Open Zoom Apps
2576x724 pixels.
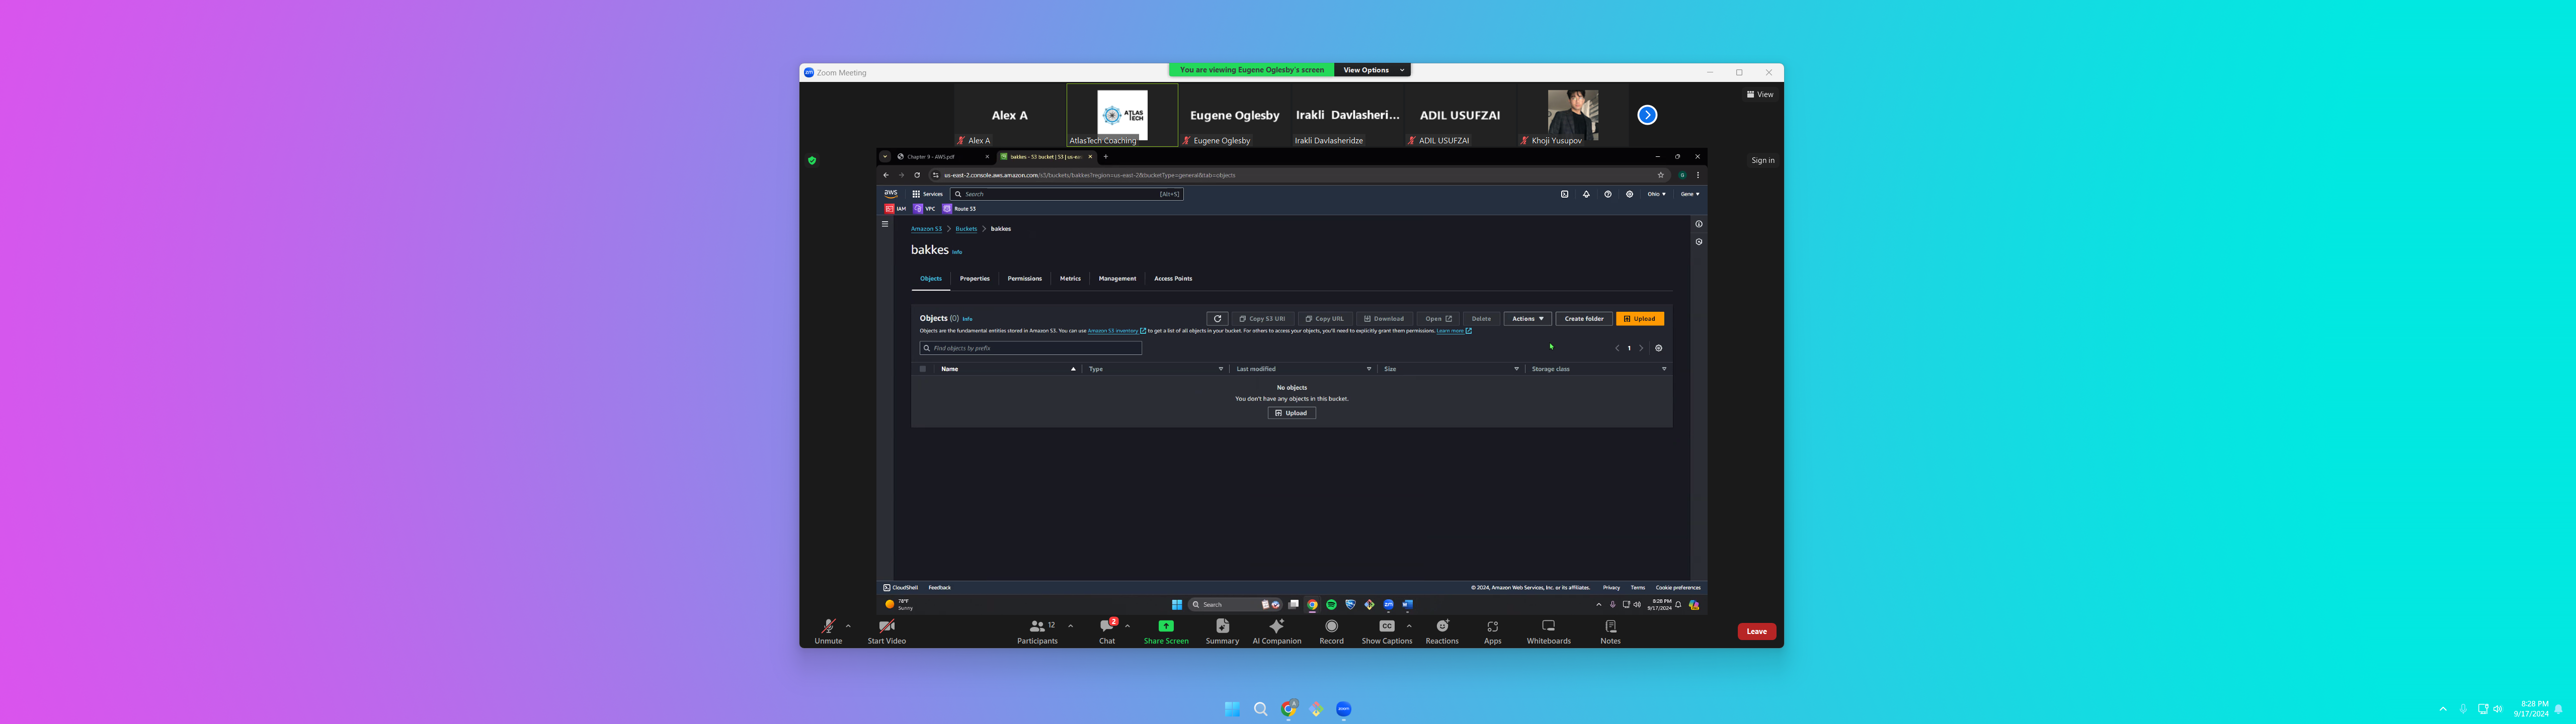pos(1492,629)
